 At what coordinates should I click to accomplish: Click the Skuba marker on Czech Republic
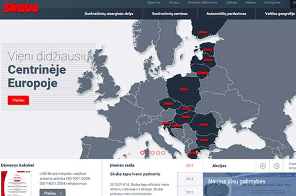click(168, 103)
